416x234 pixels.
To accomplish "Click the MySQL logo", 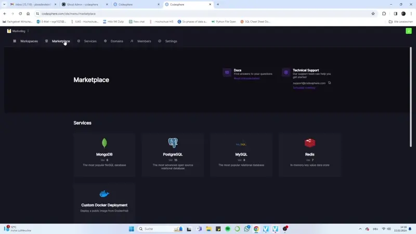I will pos(241,144).
